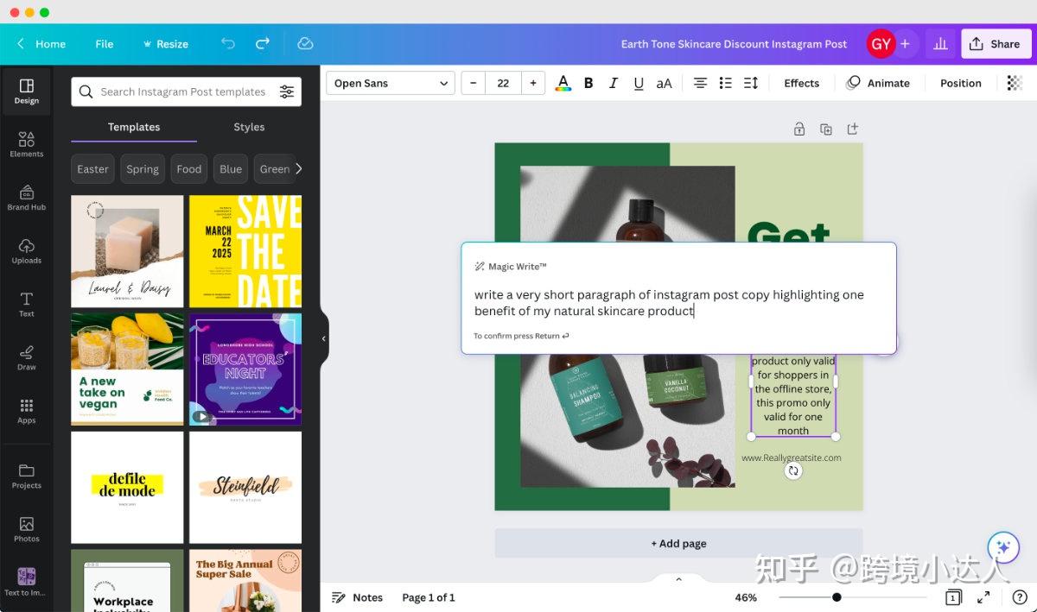Open the Open Sans font dropdown

pyautogui.click(x=390, y=83)
